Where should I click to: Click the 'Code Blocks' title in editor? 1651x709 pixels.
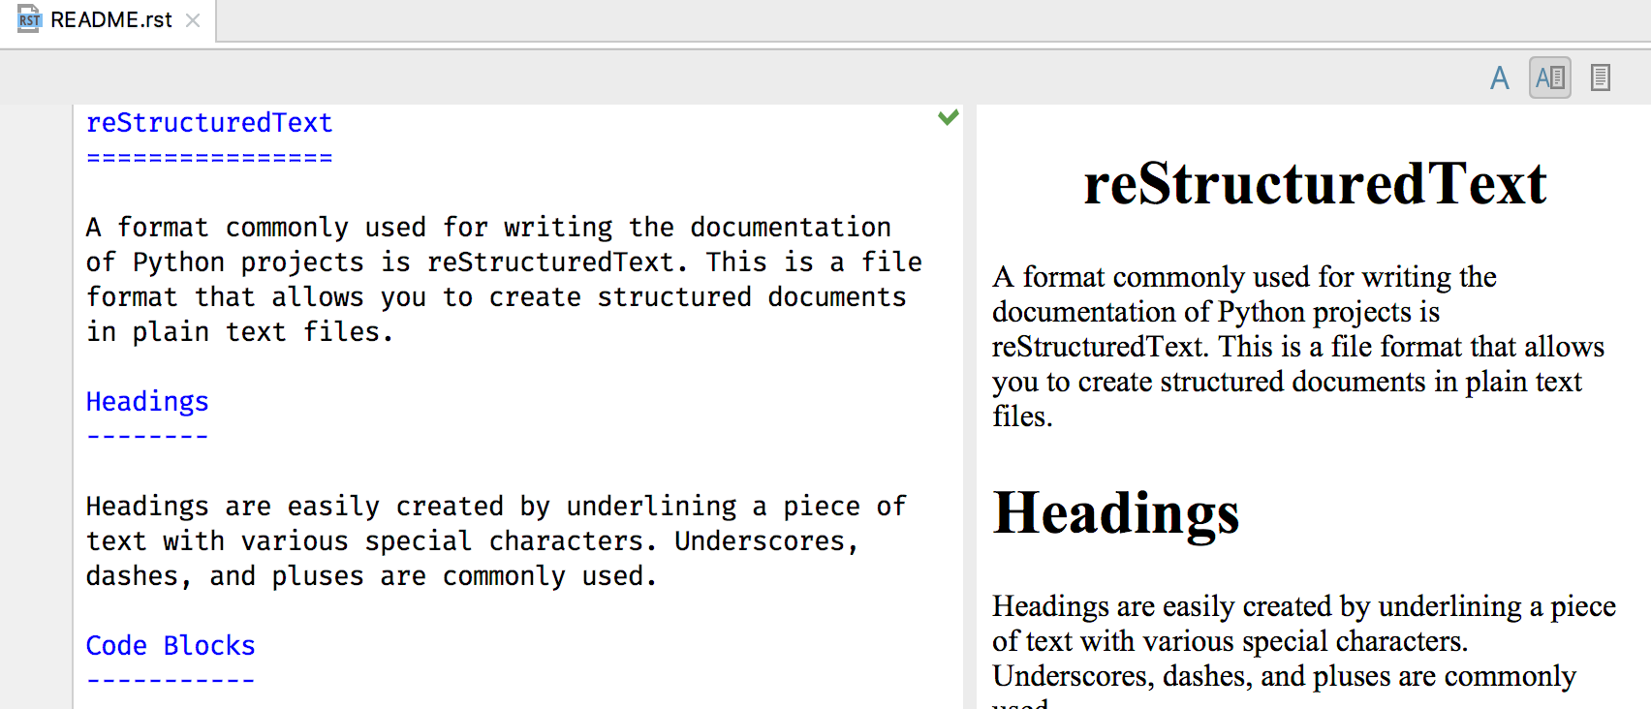(171, 646)
